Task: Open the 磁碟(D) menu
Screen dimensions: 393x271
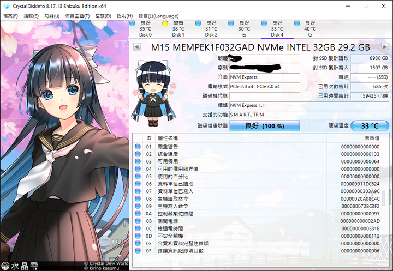Action: point(103,16)
